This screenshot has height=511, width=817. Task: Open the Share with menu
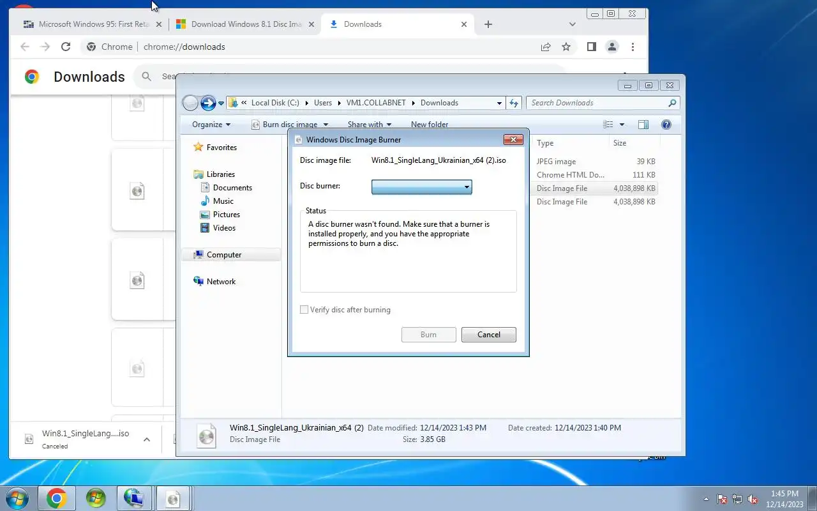[x=369, y=125]
